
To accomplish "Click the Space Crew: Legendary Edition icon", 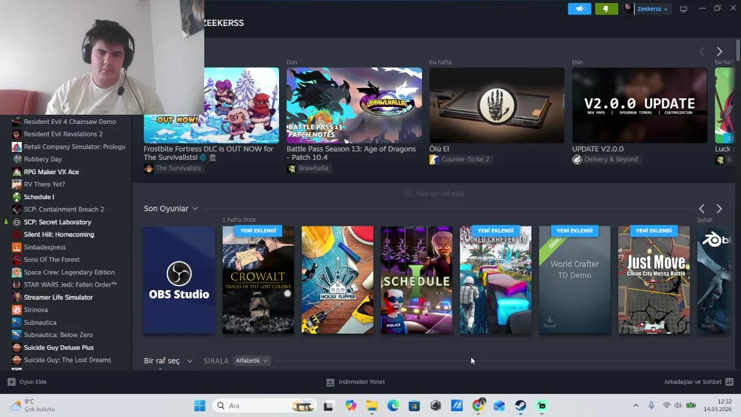I will (17, 272).
